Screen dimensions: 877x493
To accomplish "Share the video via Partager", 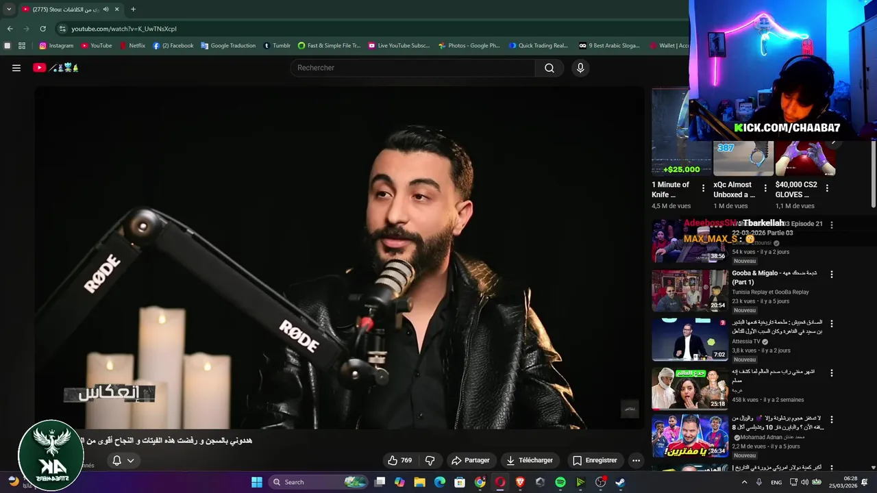I will pyautogui.click(x=470, y=460).
